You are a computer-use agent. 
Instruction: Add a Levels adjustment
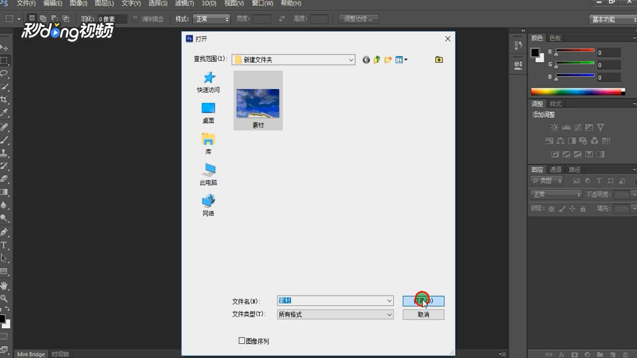pos(566,128)
